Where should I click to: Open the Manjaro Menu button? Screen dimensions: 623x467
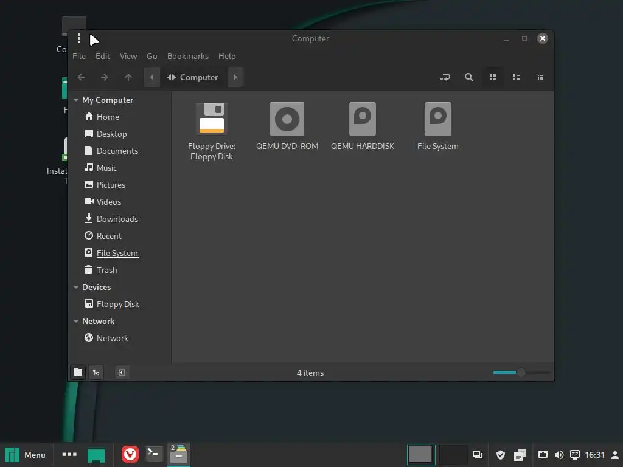26,455
